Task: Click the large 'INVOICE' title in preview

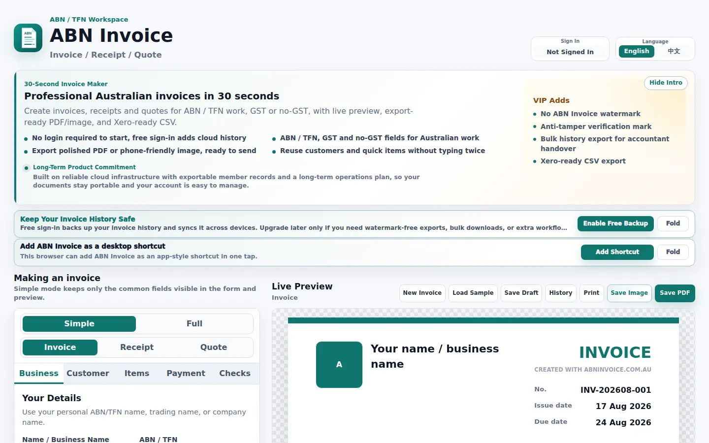Action: pos(615,352)
